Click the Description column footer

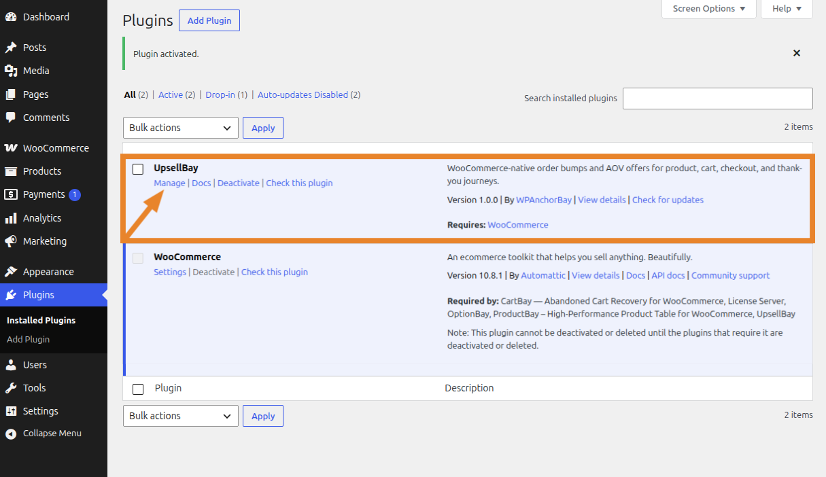(469, 388)
